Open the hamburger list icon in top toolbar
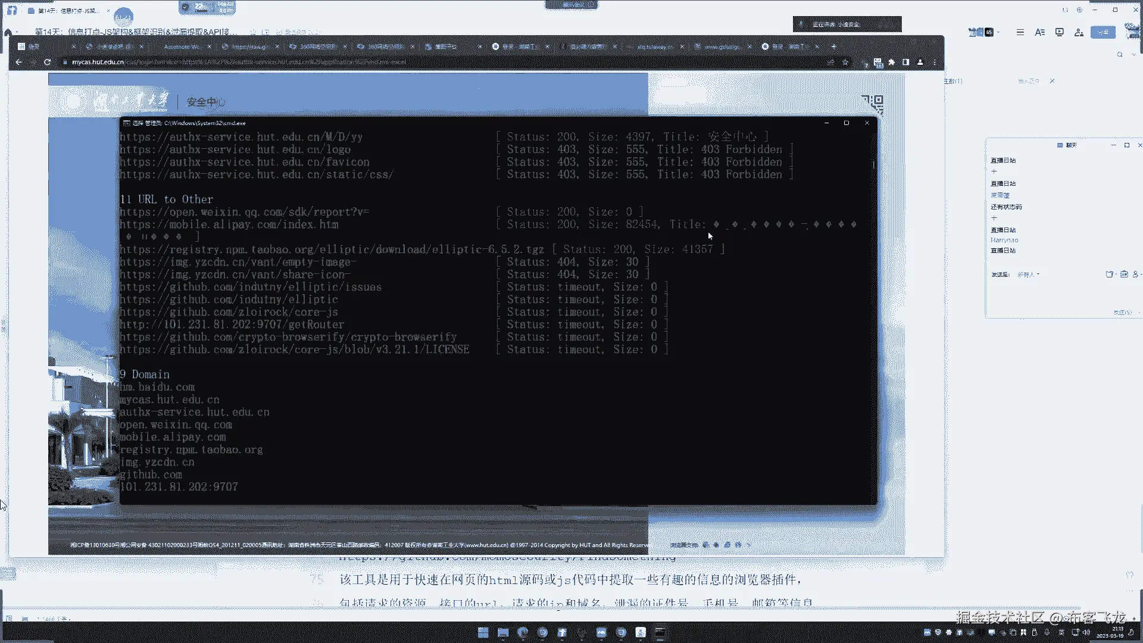The image size is (1143, 643). pyautogui.click(x=1020, y=32)
